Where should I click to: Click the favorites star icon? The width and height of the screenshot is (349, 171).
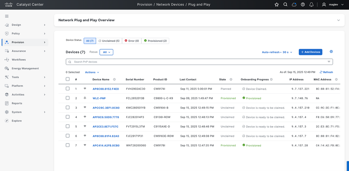tap(277, 5)
